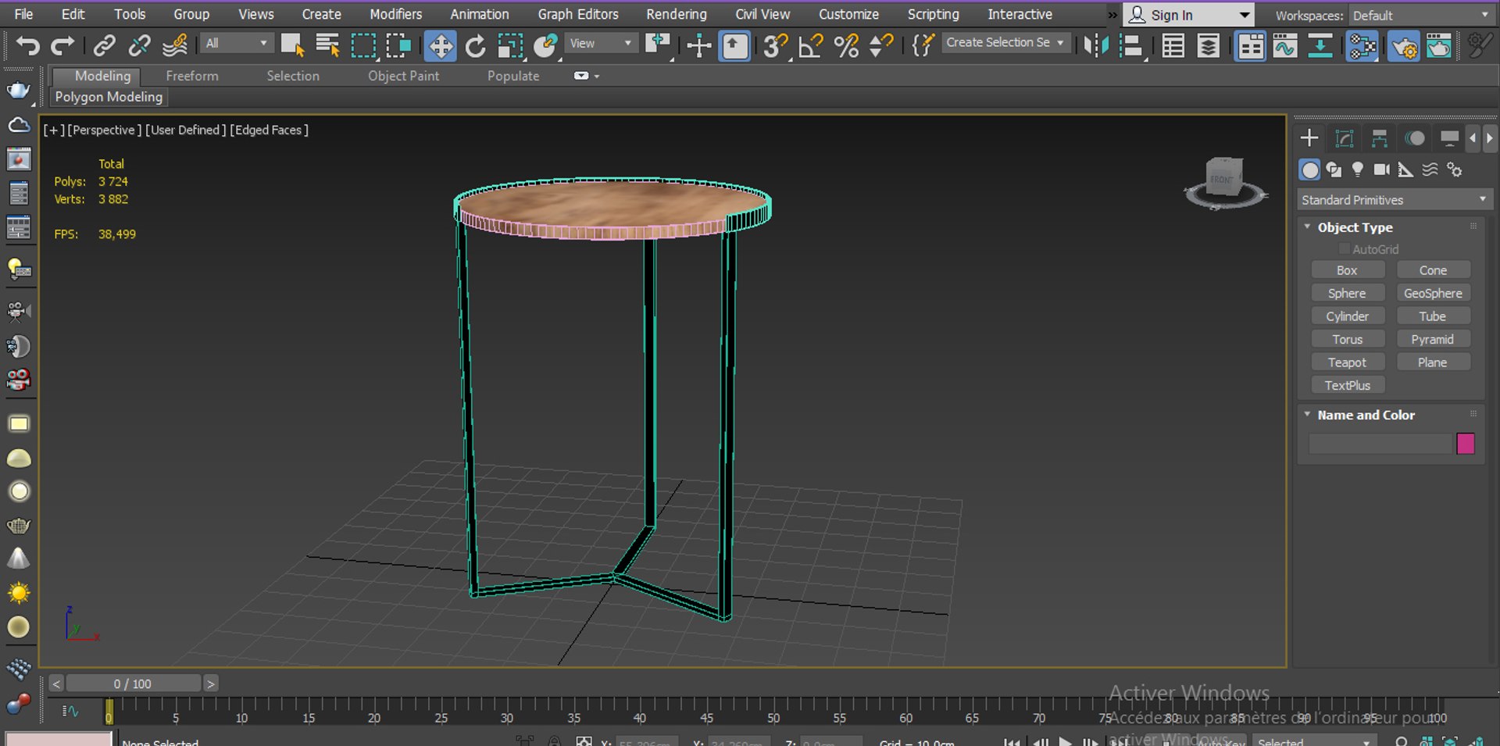
Task: Toggle the Percent Snap button
Action: tap(846, 46)
